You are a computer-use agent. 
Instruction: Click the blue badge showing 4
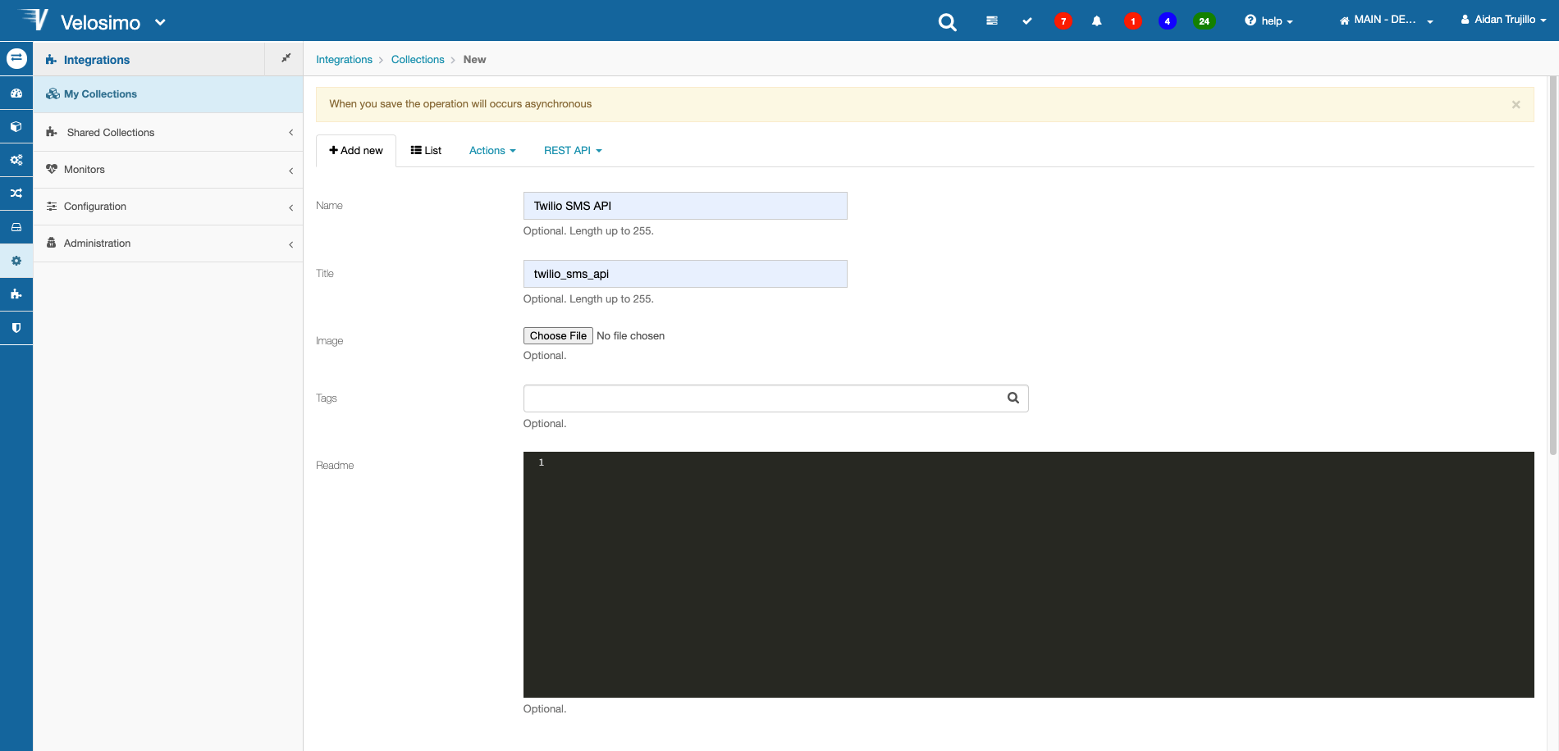tap(1168, 21)
